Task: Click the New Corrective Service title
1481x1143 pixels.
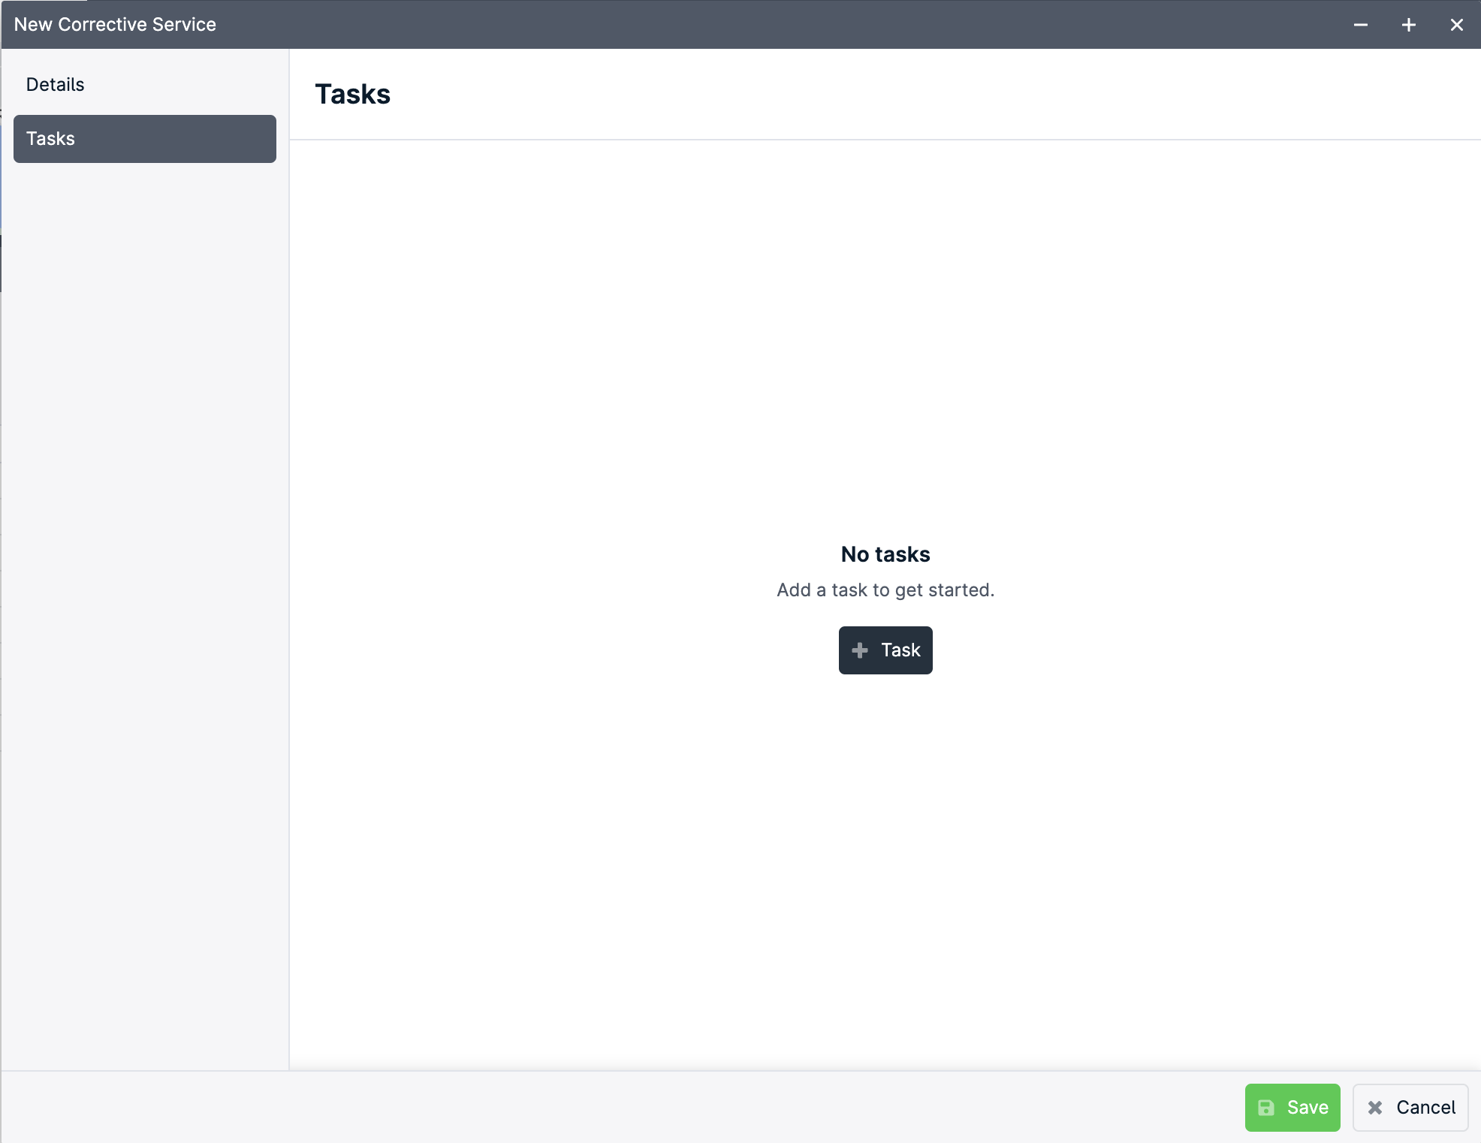Action: (x=115, y=25)
